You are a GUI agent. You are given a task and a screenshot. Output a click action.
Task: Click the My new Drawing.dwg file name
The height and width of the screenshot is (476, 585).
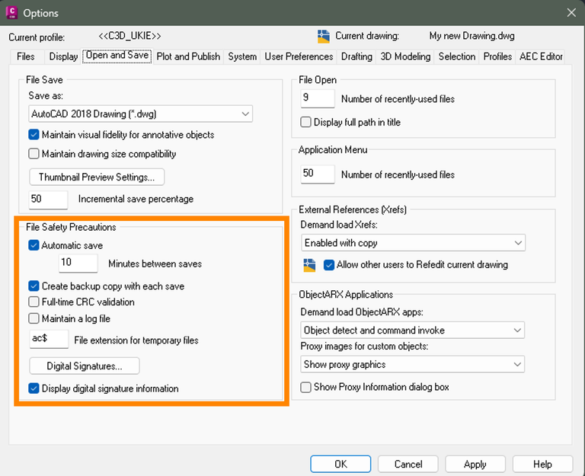point(472,36)
